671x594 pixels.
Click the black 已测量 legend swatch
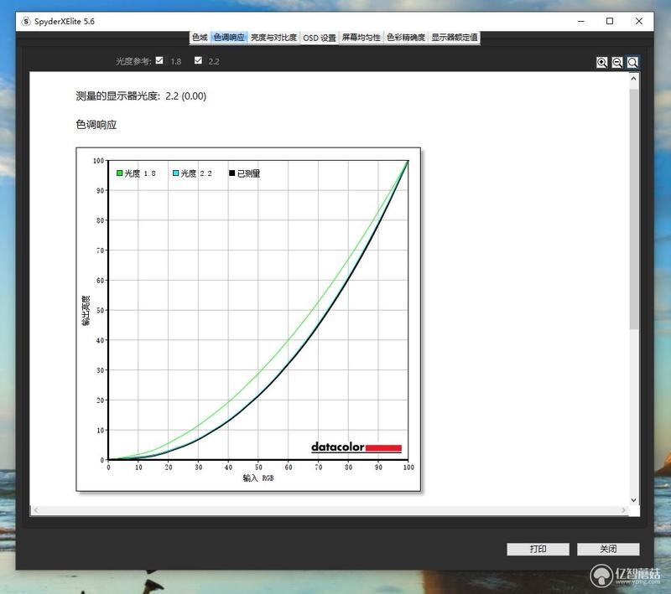click(232, 173)
